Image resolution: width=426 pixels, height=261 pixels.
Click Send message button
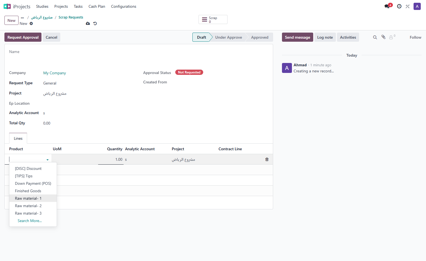click(x=297, y=37)
